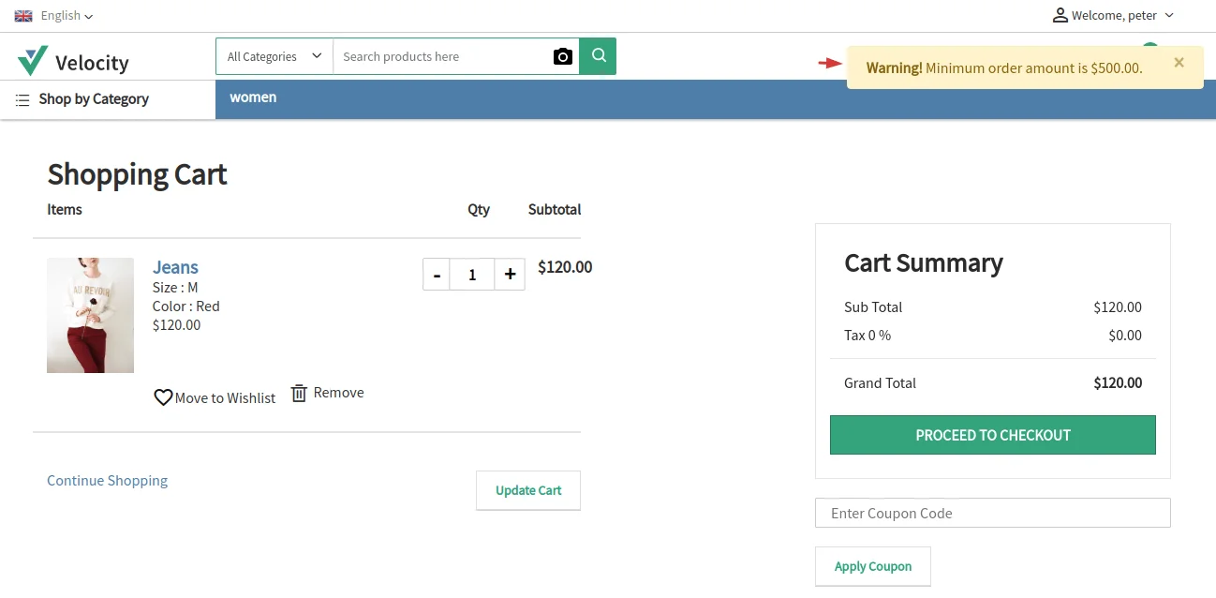Viewport: 1216px width, 598px height.
Task: Click the trash can Remove icon
Action: (299, 393)
